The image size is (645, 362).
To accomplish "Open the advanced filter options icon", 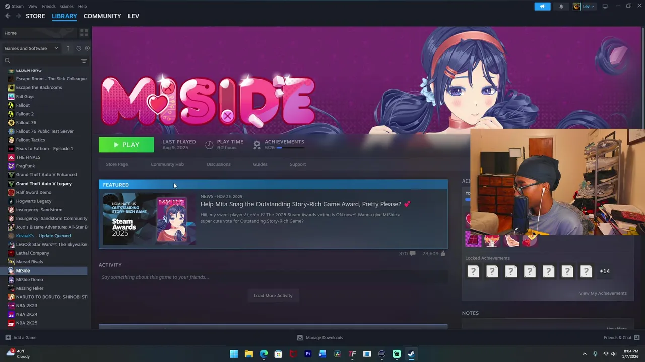I will 84,61.
